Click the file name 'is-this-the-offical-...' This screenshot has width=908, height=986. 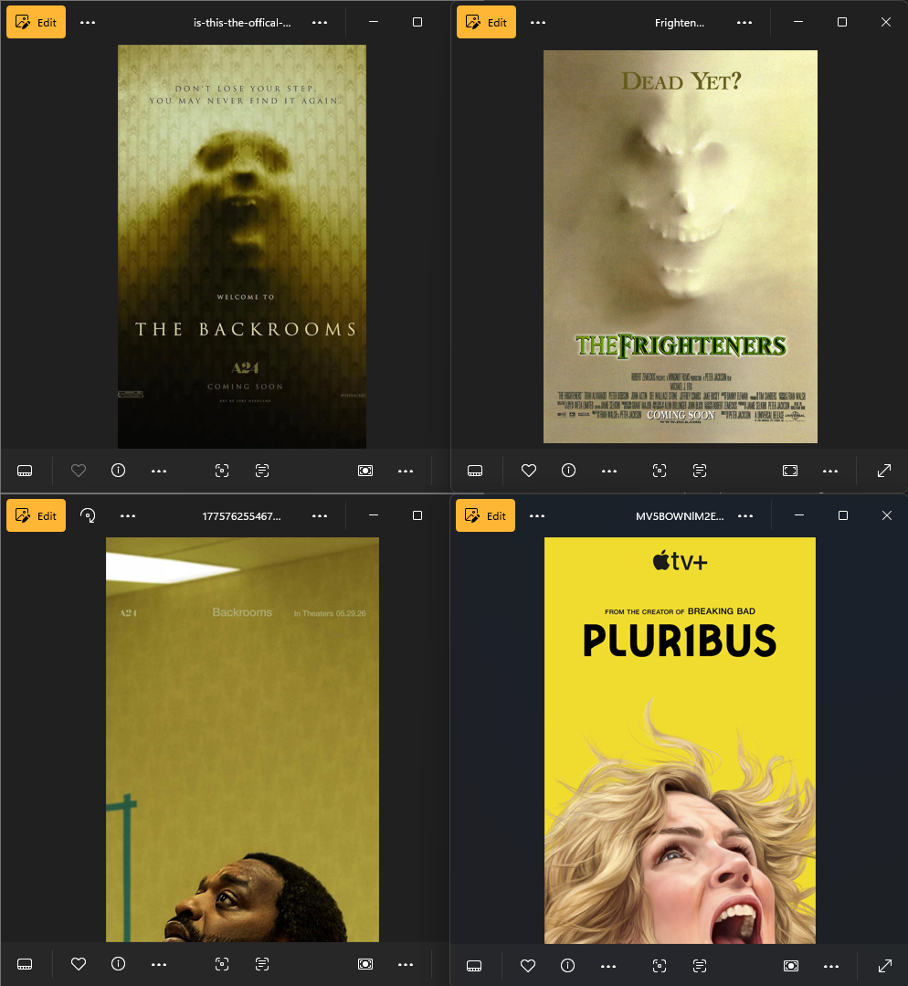[x=242, y=23]
